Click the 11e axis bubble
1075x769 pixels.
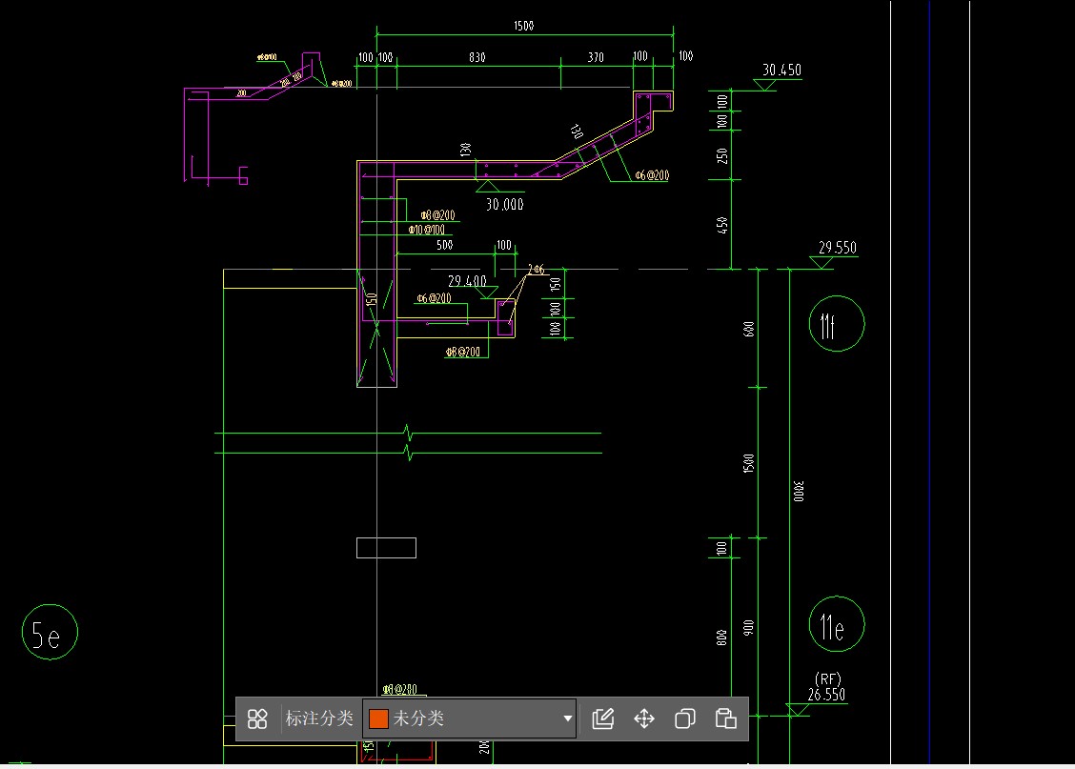click(837, 624)
